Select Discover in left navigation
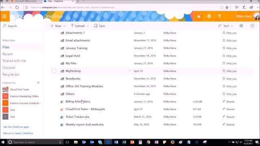This screenshot has width=260, height=146. (9, 68)
